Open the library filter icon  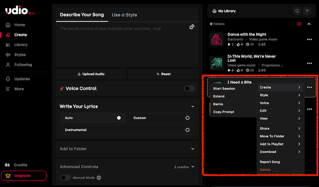[x=307, y=11]
